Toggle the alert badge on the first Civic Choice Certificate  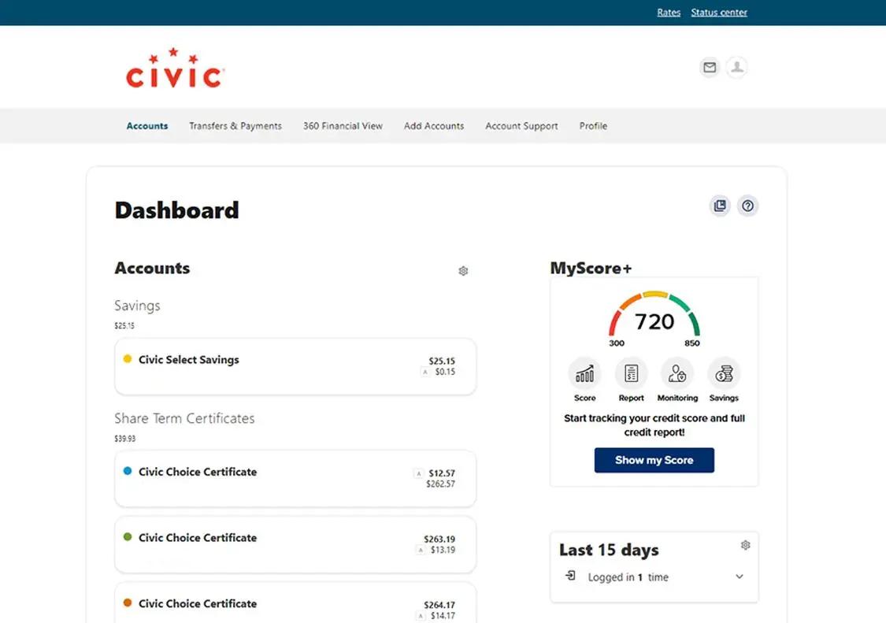418,473
